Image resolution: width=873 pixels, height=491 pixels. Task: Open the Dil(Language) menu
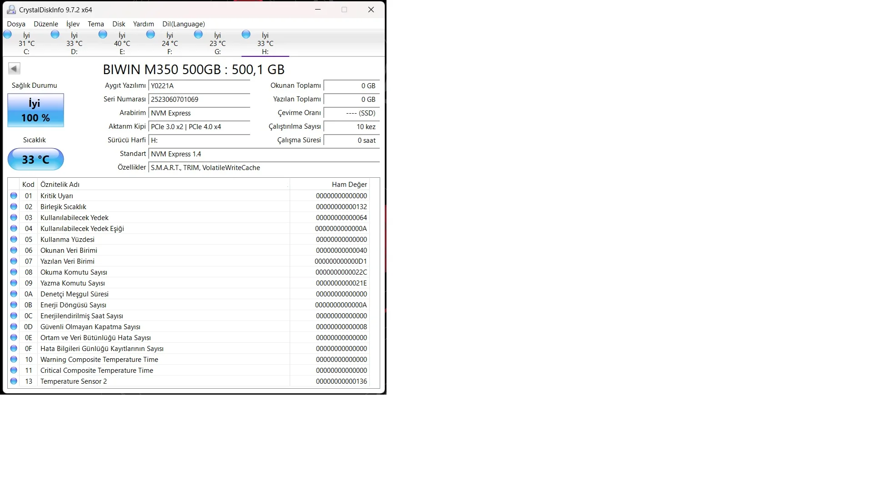coord(183,24)
